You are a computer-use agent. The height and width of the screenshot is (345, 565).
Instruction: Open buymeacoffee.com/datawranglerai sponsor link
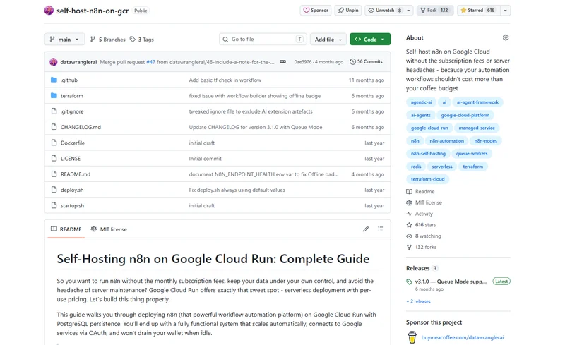click(463, 337)
